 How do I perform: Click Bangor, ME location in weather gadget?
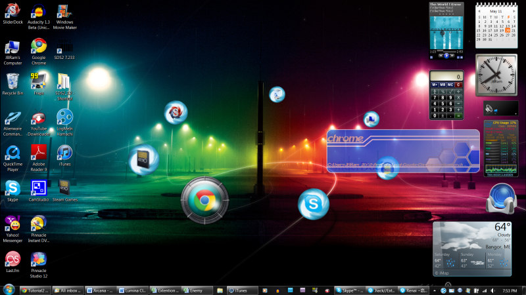click(x=498, y=247)
